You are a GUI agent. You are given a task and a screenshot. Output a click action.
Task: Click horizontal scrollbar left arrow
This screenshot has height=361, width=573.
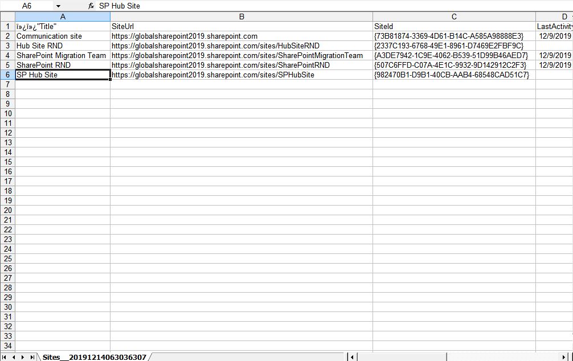point(352,357)
